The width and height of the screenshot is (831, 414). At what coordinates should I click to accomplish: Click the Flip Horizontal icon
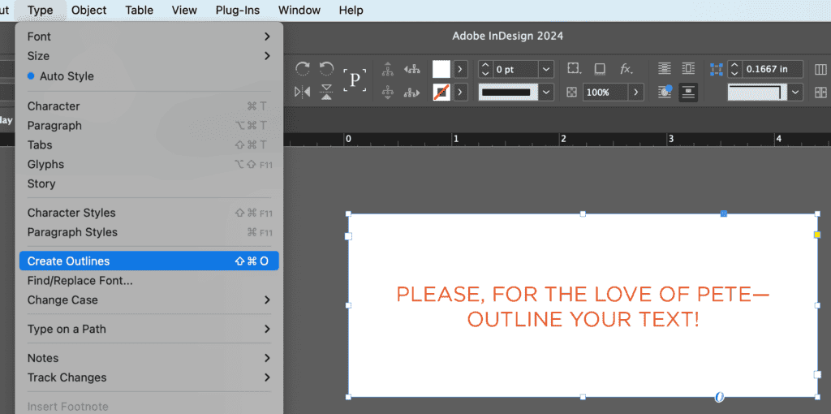302,93
